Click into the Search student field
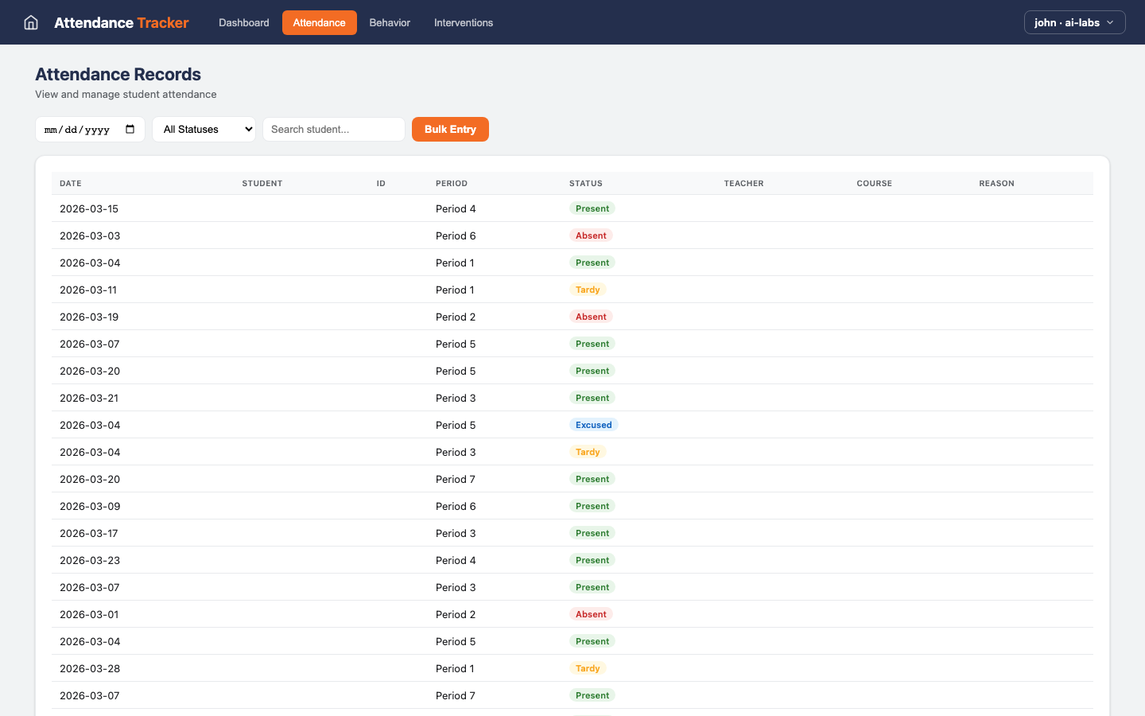This screenshot has height=716, width=1145. click(x=333, y=129)
